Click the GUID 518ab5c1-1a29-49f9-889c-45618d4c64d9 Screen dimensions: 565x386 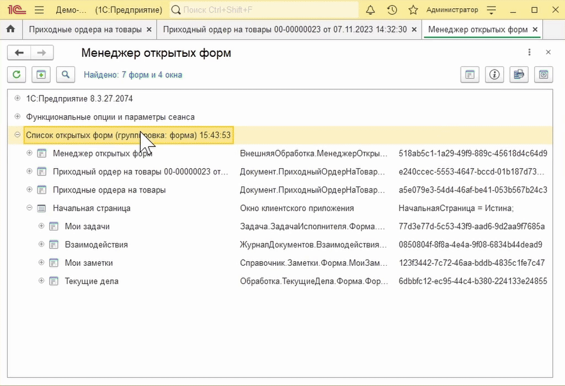(x=473, y=153)
